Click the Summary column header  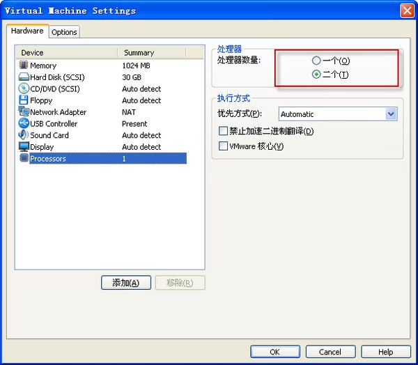(152, 52)
